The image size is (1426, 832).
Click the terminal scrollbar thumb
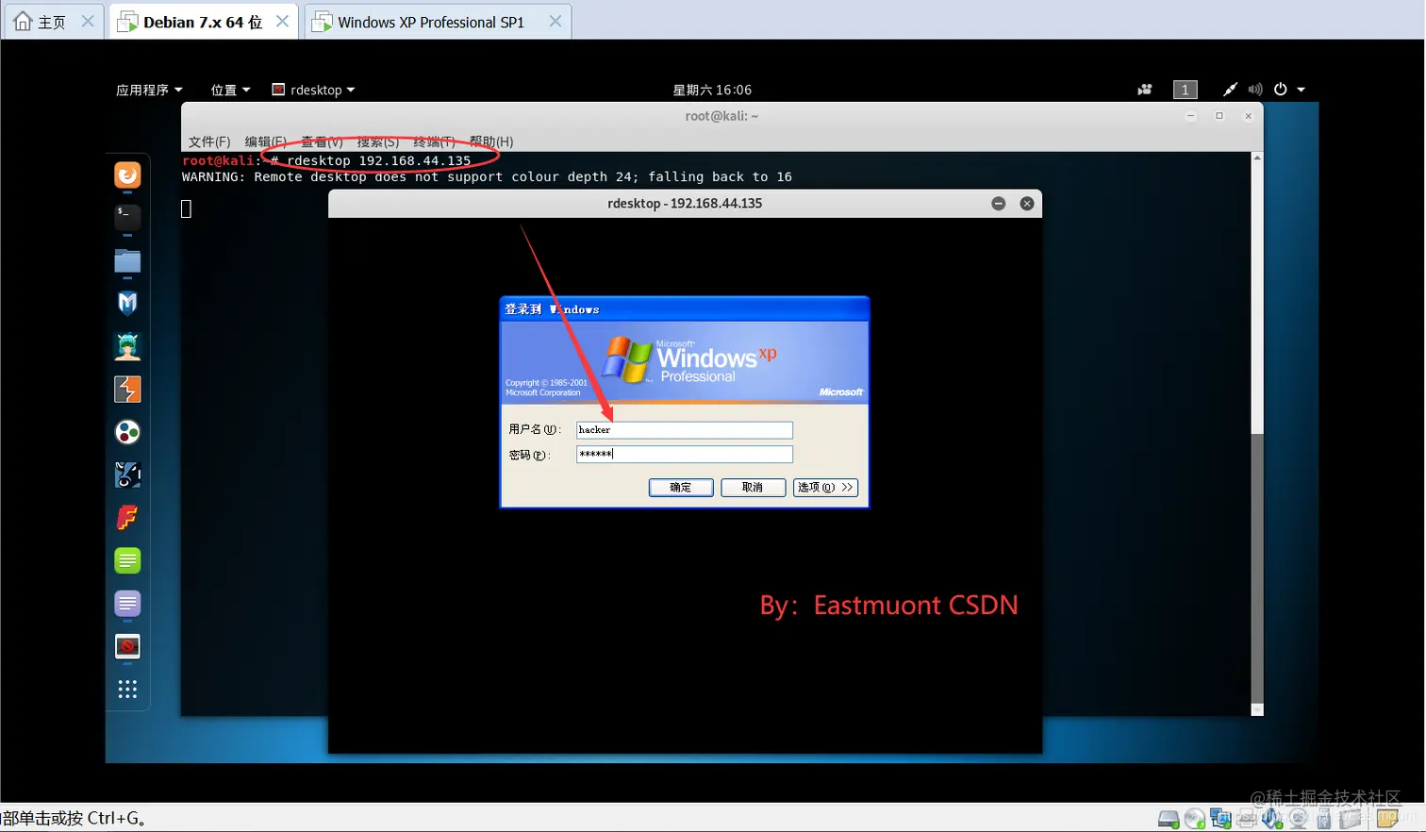coord(1257,570)
